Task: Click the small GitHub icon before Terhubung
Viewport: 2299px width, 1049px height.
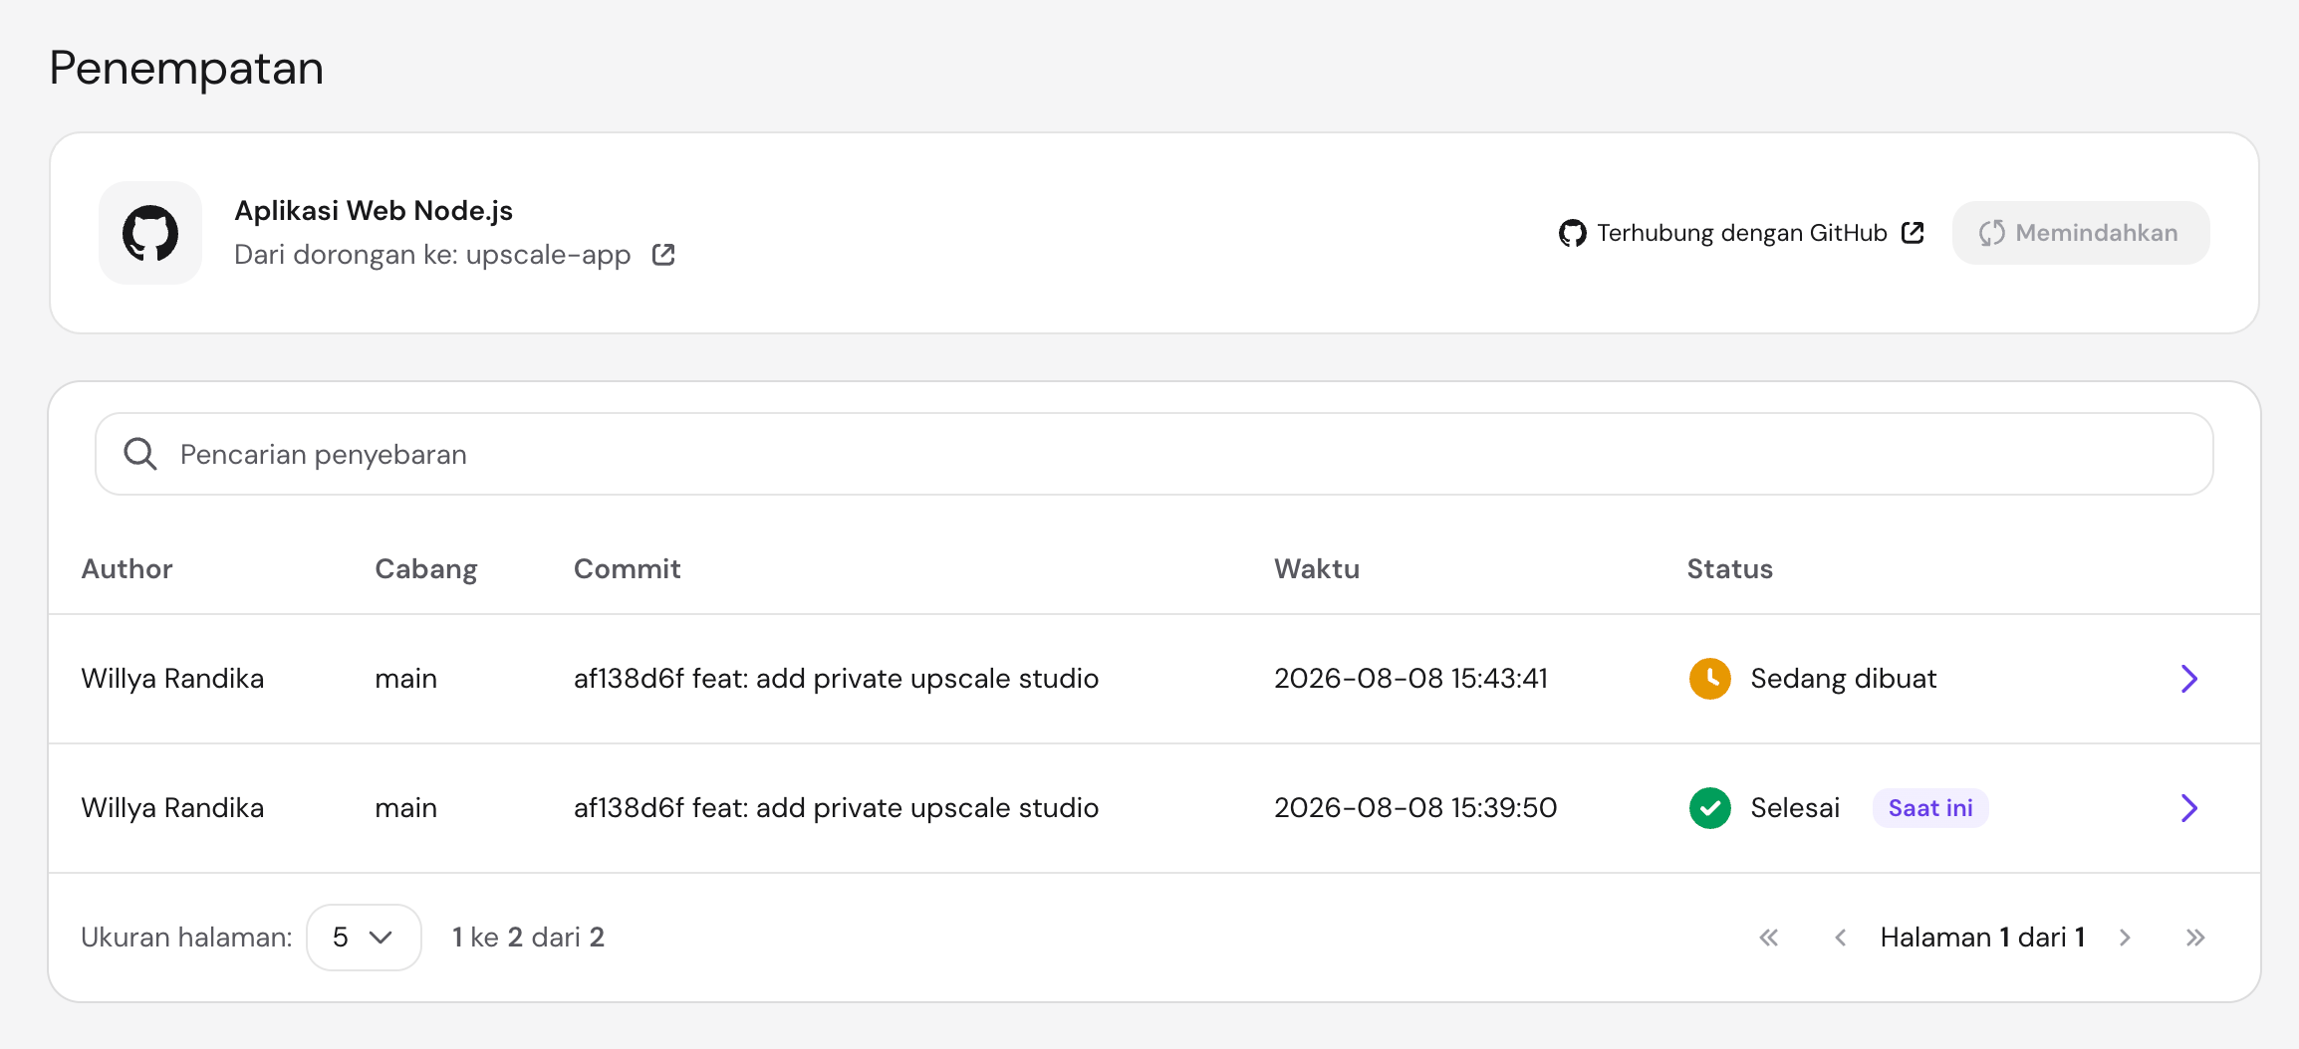Action: click(1573, 233)
